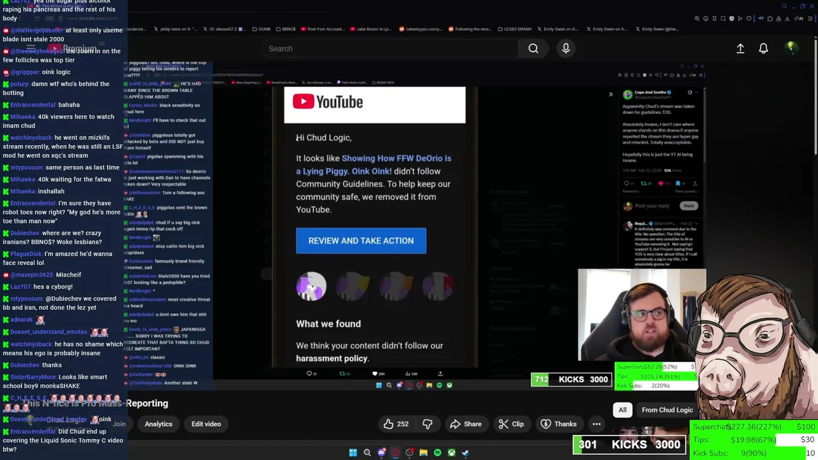Like the video with 252 likes

click(x=396, y=424)
